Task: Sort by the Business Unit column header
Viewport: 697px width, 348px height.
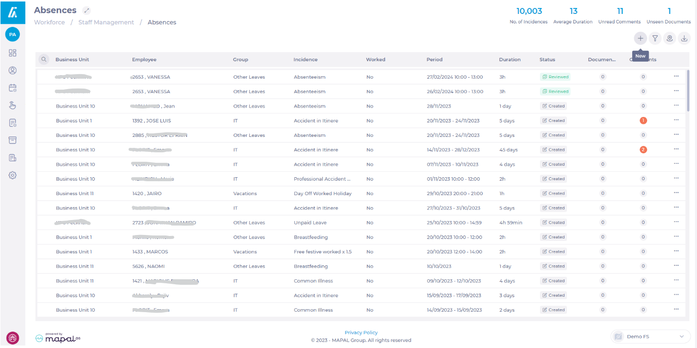Action: pyautogui.click(x=72, y=60)
